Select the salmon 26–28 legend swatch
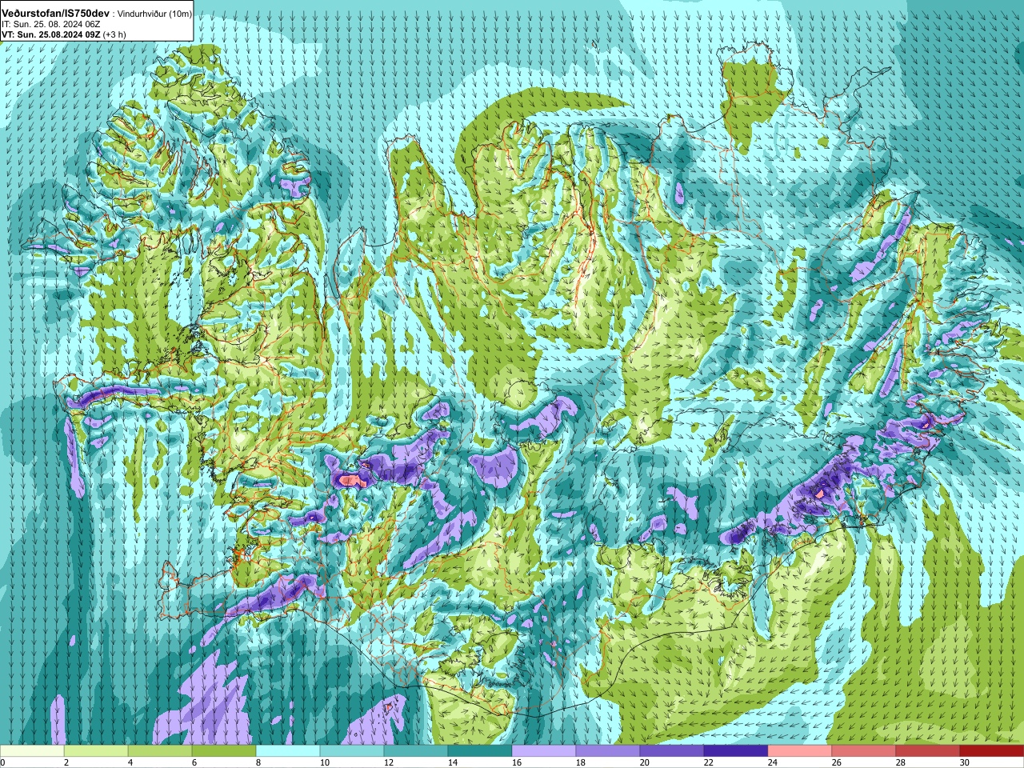This screenshot has width=1024, height=768. tap(864, 751)
